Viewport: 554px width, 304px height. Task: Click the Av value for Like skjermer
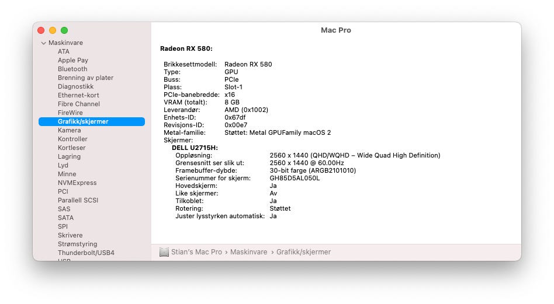[x=273, y=193]
